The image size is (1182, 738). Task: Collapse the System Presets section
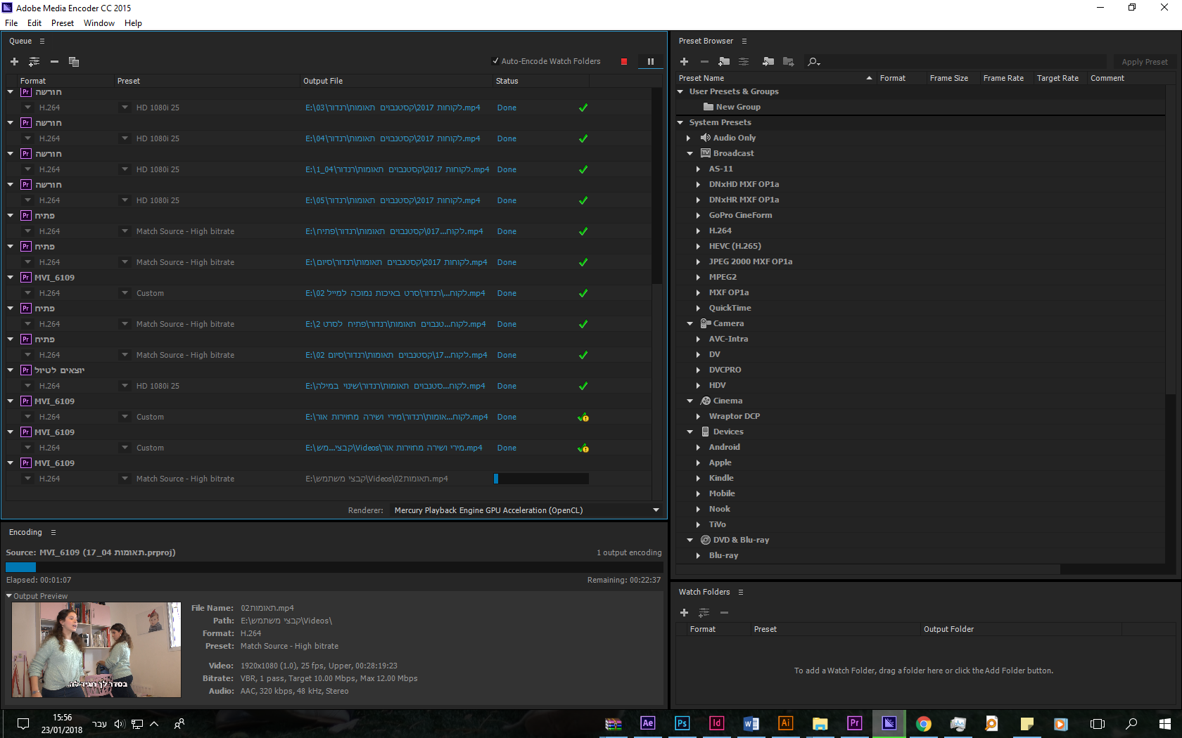pyautogui.click(x=680, y=122)
